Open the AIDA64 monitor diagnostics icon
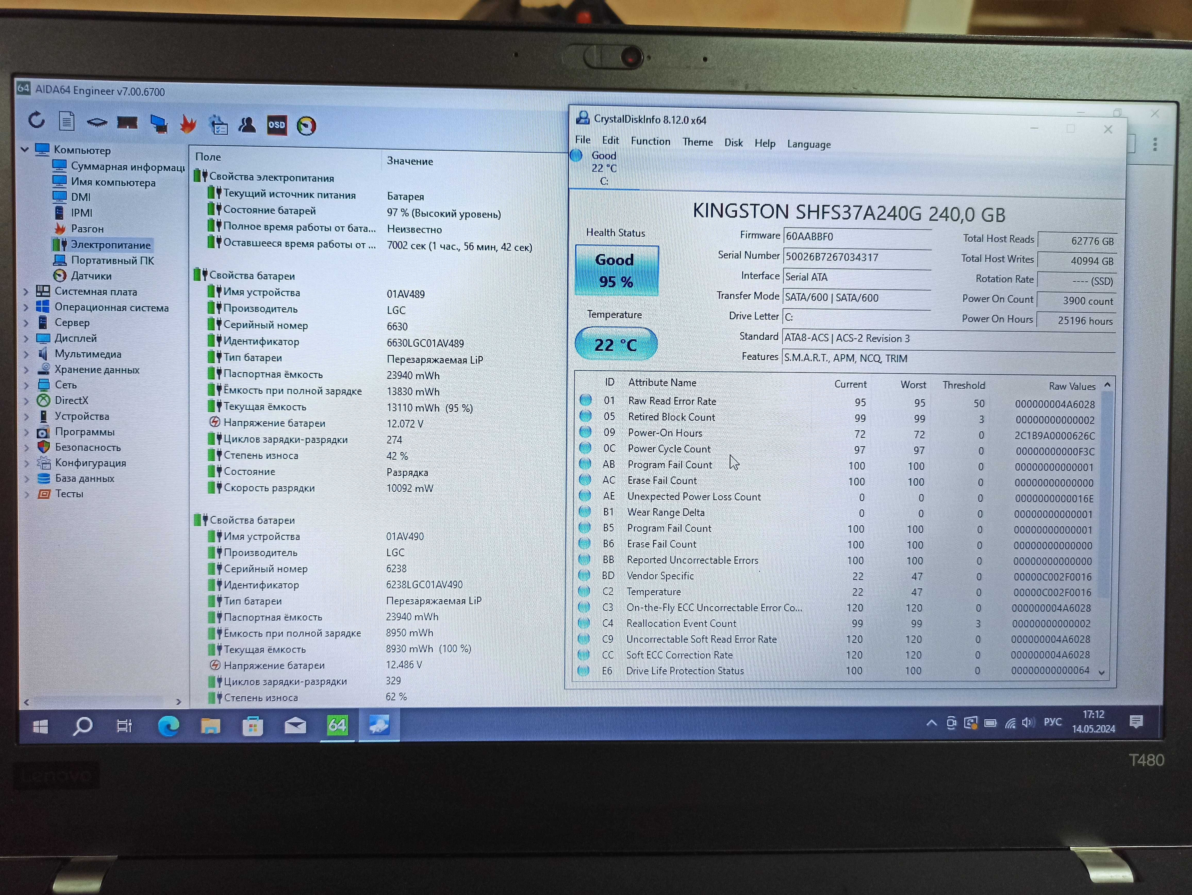The height and width of the screenshot is (895, 1192). click(159, 124)
